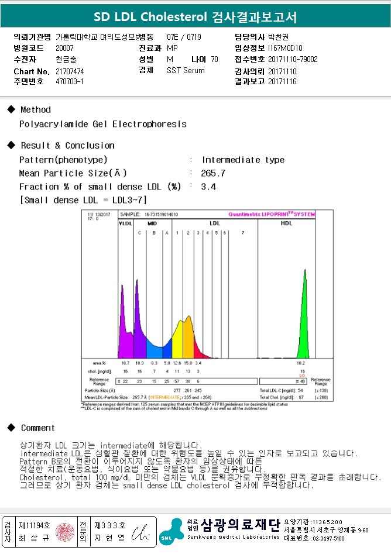Click the Total Chol. [mg/dl]: 87 value

(x=282, y=397)
